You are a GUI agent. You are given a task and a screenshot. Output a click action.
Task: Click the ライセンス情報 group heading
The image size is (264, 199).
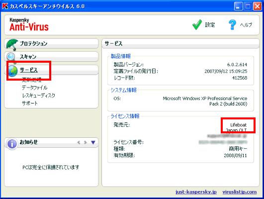(x=125, y=116)
